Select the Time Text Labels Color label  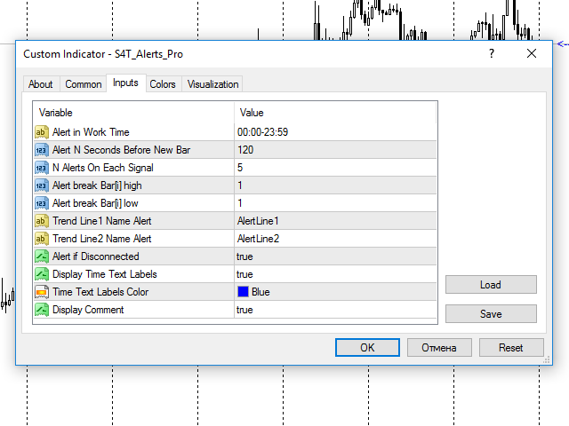click(100, 292)
